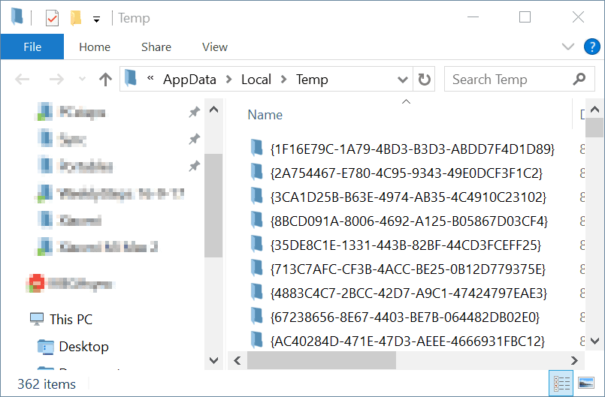Click the Properties checkmark icon in title bar
Viewport: 605px width, 397px height.
52,17
